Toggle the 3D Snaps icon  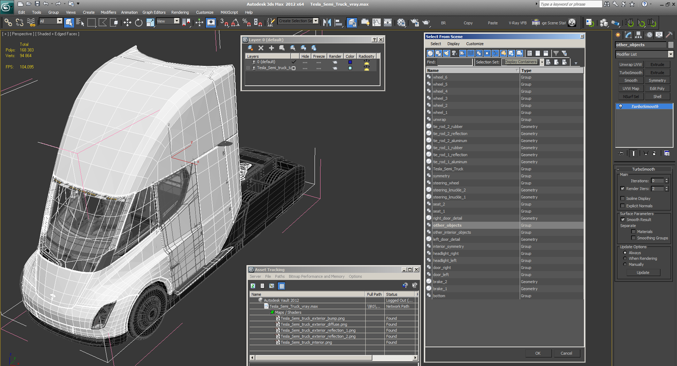pos(224,22)
